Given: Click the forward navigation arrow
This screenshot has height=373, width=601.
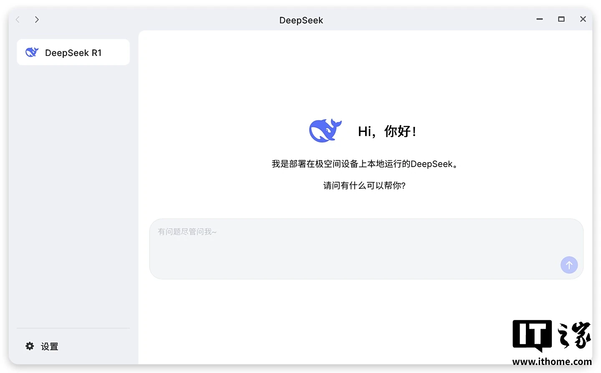Looking at the screenshot, I should 37,20.
